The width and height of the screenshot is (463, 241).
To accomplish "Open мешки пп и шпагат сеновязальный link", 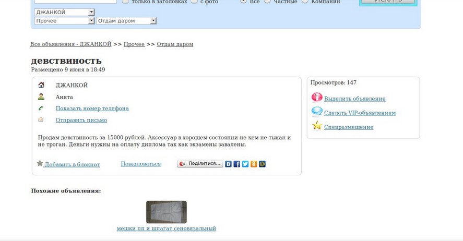I will 166,228.
